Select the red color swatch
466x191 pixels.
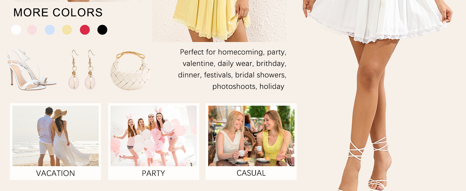pyautogui.click(x=85, y=30)
